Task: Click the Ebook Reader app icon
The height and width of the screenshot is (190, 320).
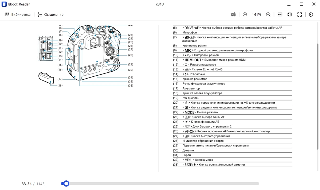Action: click(x=4, y=4)
